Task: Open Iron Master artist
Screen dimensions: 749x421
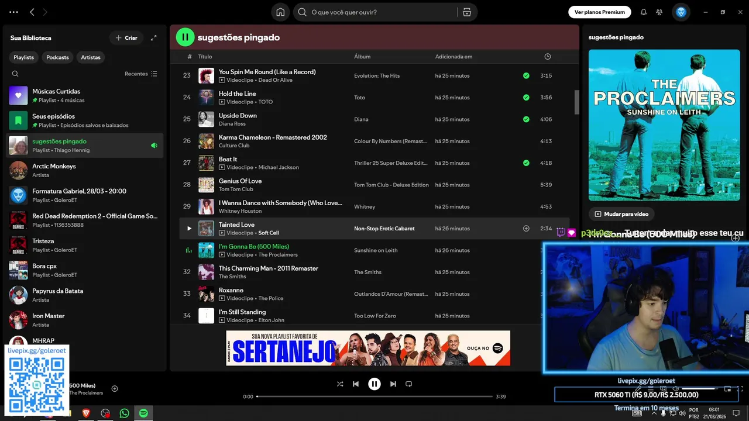Action: (85, 320)
